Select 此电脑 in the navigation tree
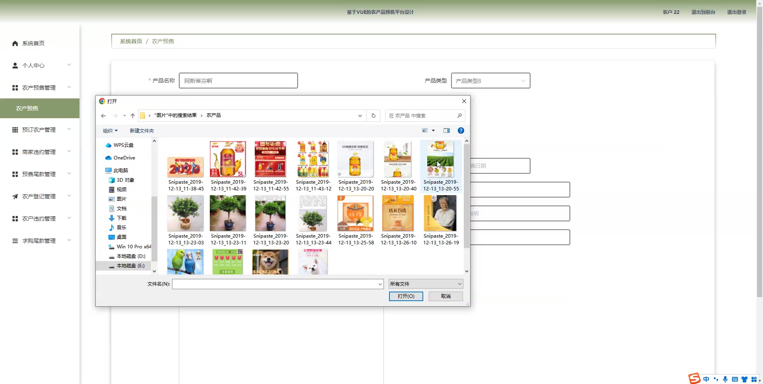 click(x=117, y=171)
